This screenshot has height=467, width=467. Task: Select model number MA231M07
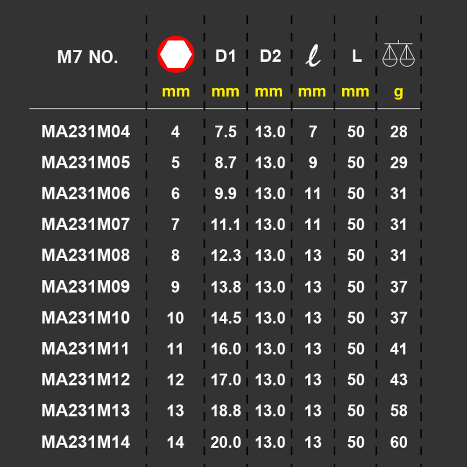pos(86,224)
